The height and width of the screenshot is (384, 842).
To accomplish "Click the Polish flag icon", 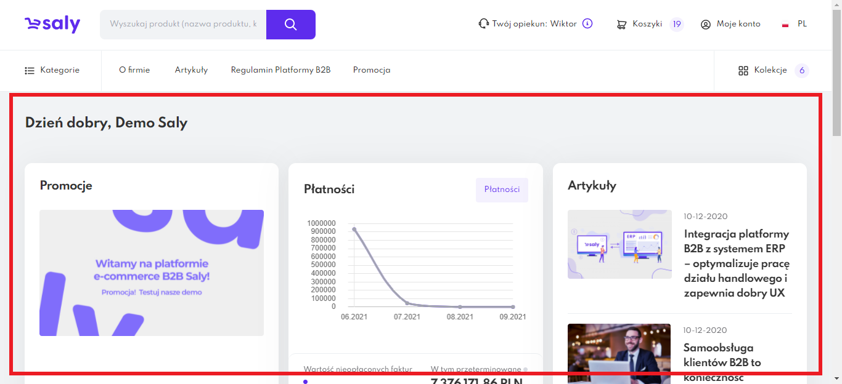I will point(785,25).
